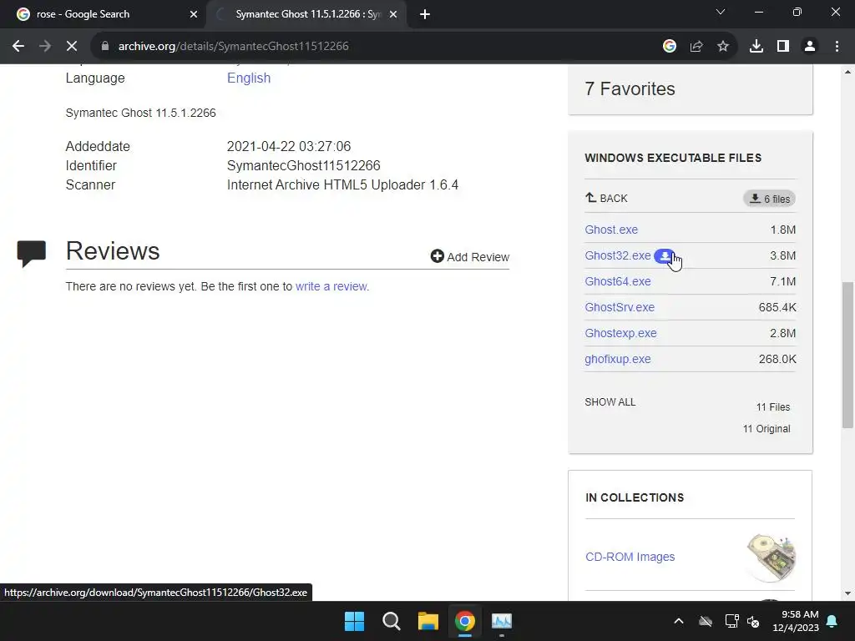Viewport: 855px width, 641px height.
Task: Open notifications bell icon
Action: click(x=832, y=621)
